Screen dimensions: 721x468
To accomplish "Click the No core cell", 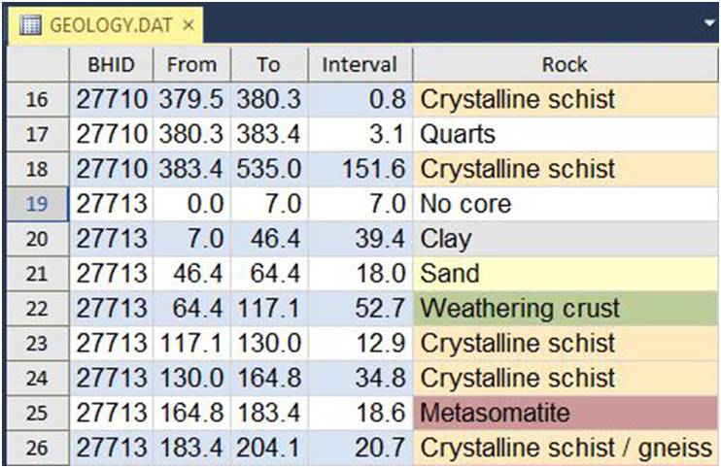I will pyautogui.click(x=566, y=204).
